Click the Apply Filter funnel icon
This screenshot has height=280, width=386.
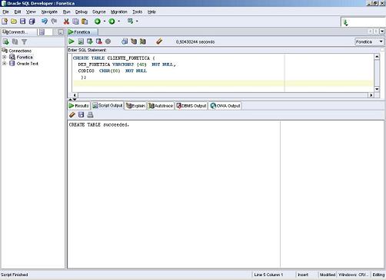coord(24,41)
